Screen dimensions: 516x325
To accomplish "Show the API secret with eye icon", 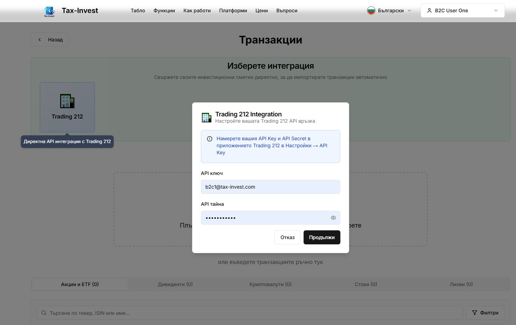I will 333,218.
